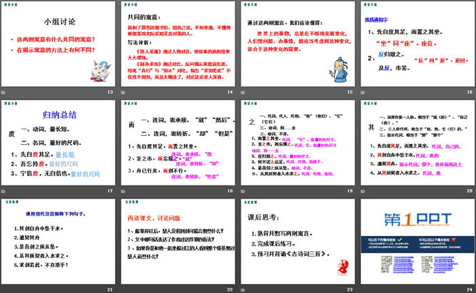This screenshot has height=293, width=476.
Task: Select slide 21 thumbnail with sentence translation list
Action: [x=58, y=241]
